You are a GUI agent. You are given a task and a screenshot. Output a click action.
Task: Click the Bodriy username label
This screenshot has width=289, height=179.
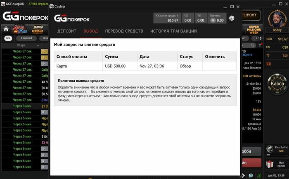277,30
